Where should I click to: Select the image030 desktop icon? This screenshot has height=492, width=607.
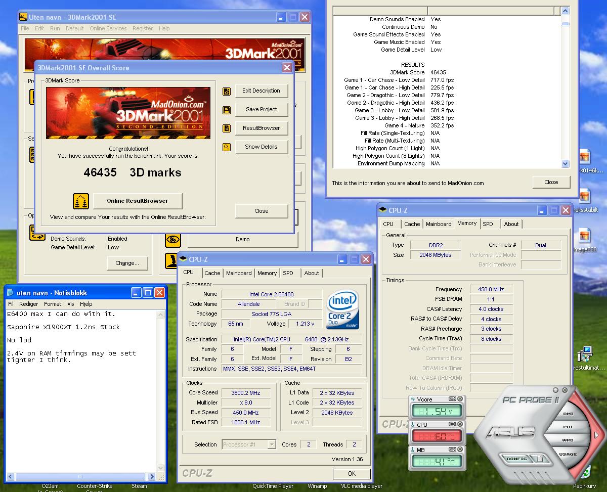click(x=585, y=236)
